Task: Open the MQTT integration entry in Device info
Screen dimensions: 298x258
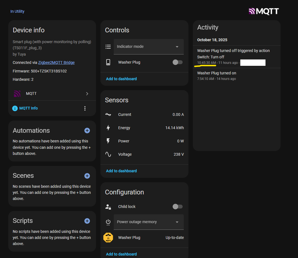Action: (x=31, y=93)
